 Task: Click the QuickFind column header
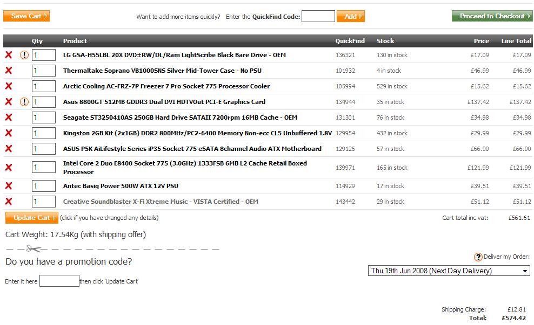click(x=350, y=41)
